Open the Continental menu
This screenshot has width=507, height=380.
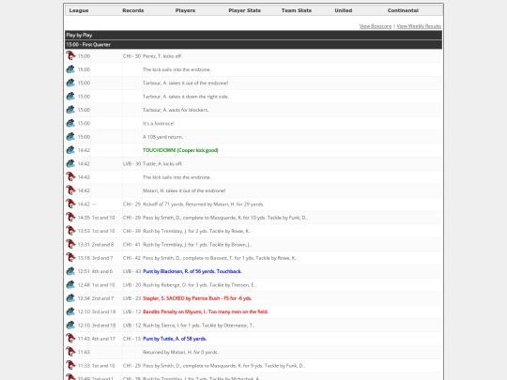[403, 10]
